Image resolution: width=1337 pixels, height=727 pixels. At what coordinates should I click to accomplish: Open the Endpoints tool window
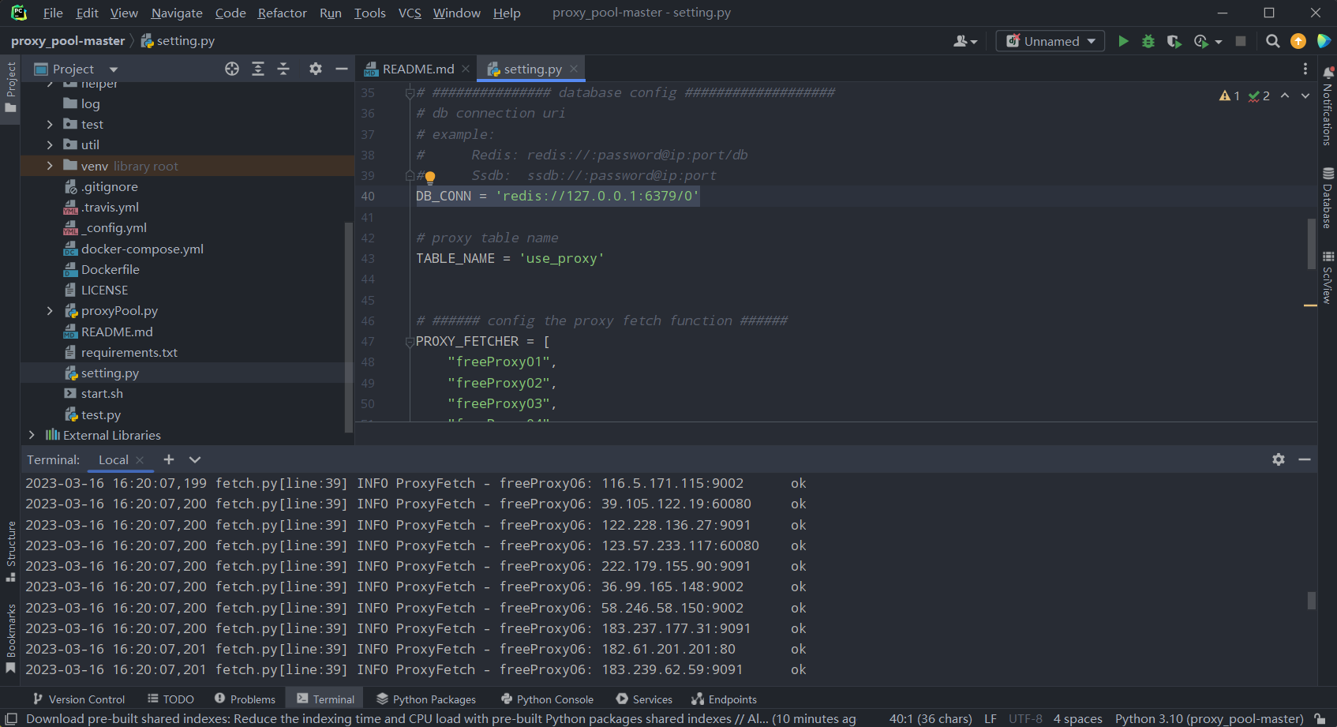(724, 699)
